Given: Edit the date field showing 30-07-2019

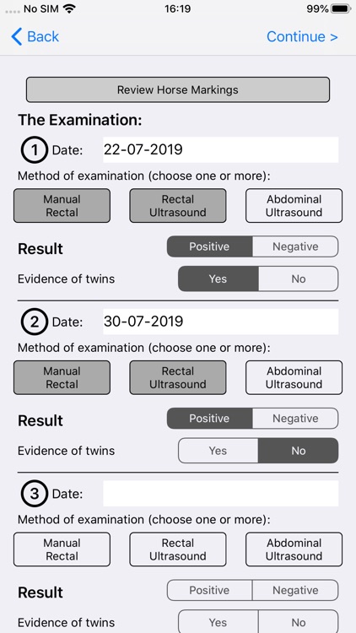Looking at the screenshot, I should [220, 322].
